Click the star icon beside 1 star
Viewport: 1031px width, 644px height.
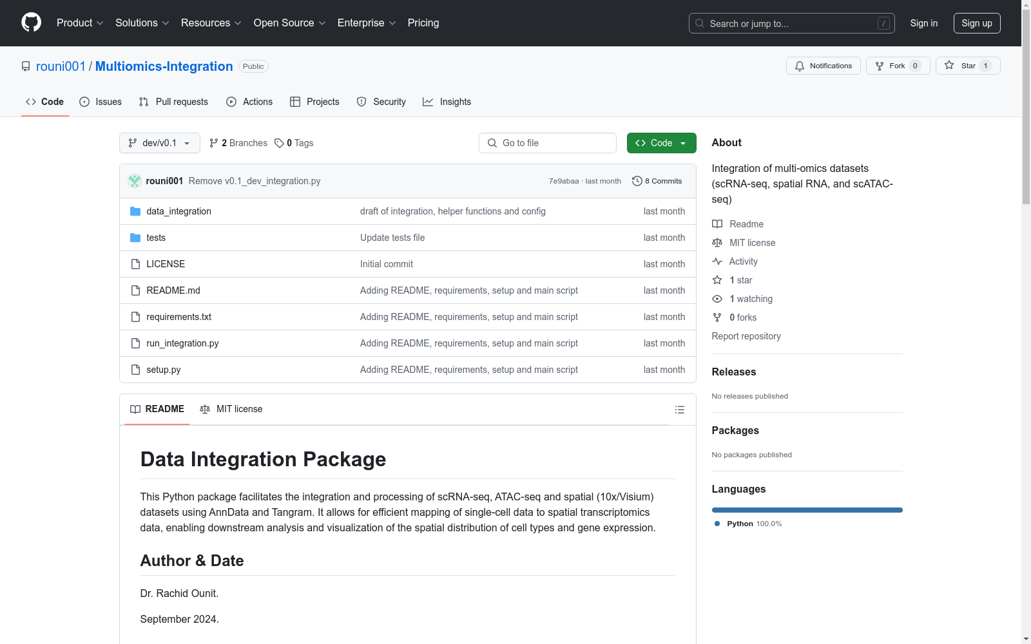tap(717, 280)
